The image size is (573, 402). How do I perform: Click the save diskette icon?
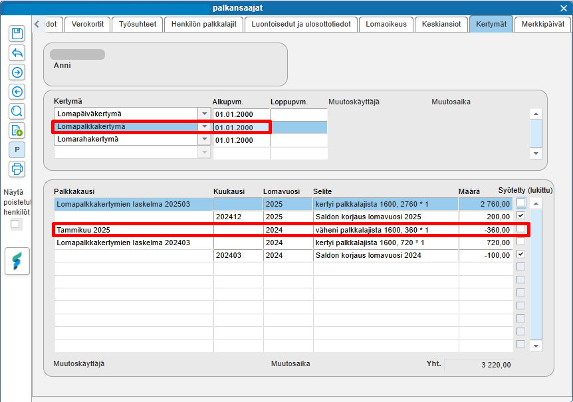pyautogui.click(x=17, y=34)
